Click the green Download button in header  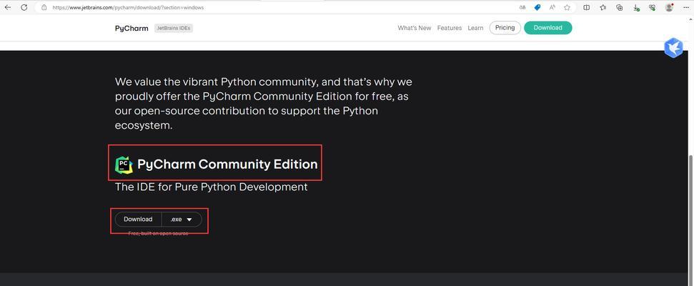548,28
